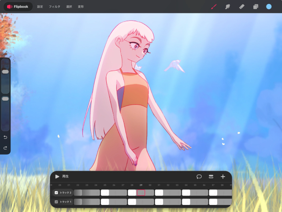Select トラック 2 white keyframe at frame 31
282x212 pixels.
tap(159, 193)
